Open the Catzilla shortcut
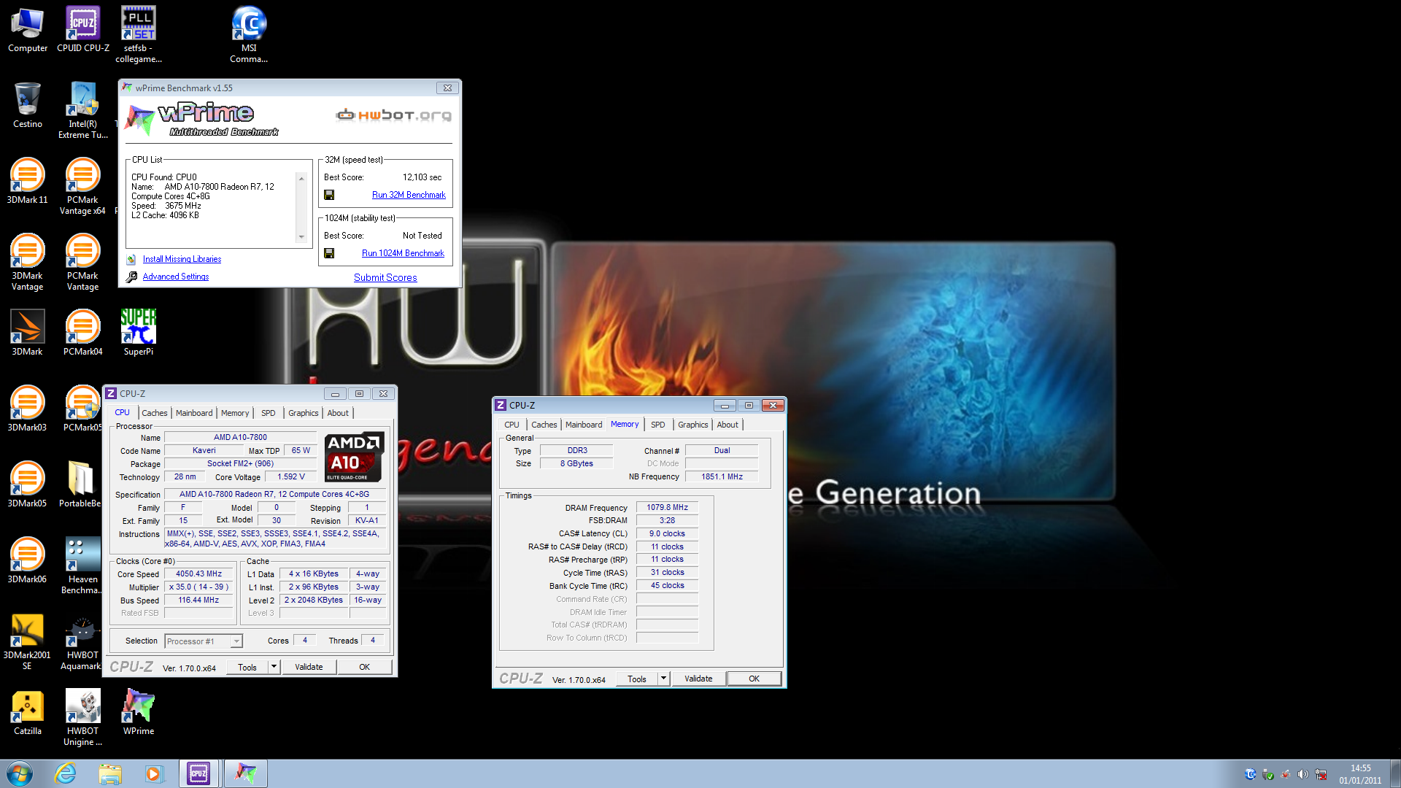Image resolution: width=1401 pixels, height=788 pixels. tap(28, 712)
